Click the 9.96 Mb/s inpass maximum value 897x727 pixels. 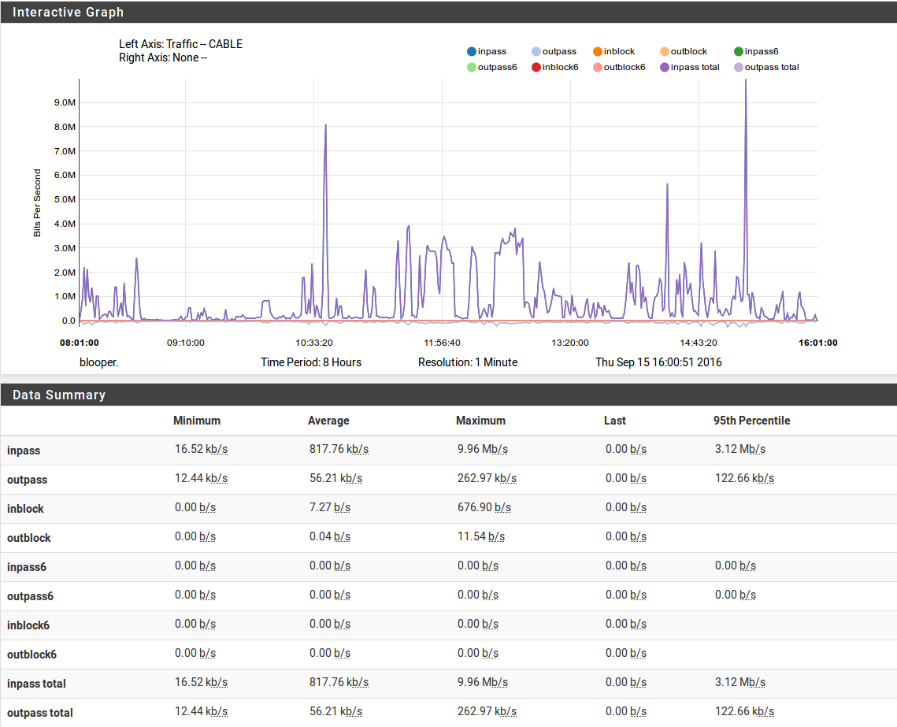(482, 449)
